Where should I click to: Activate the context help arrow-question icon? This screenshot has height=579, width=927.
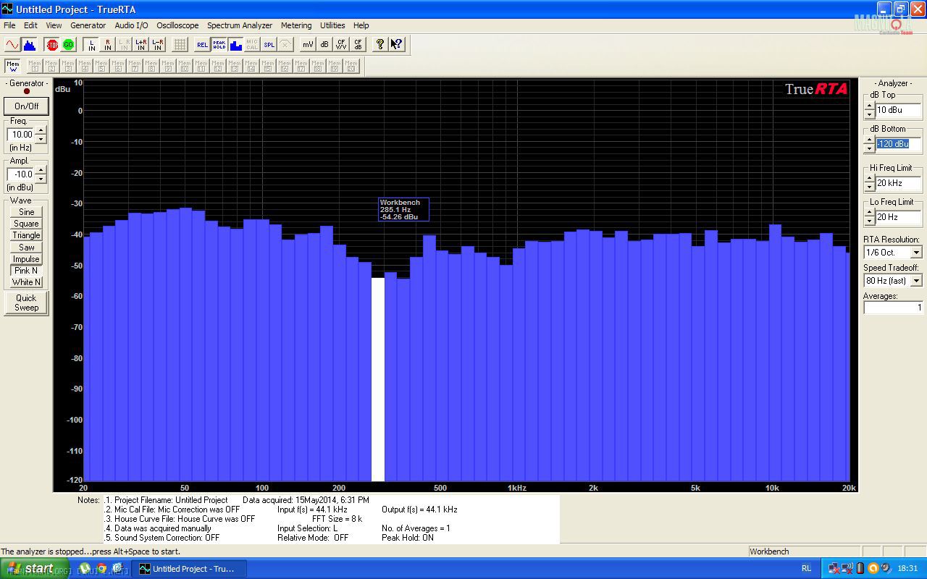(396, 45)
